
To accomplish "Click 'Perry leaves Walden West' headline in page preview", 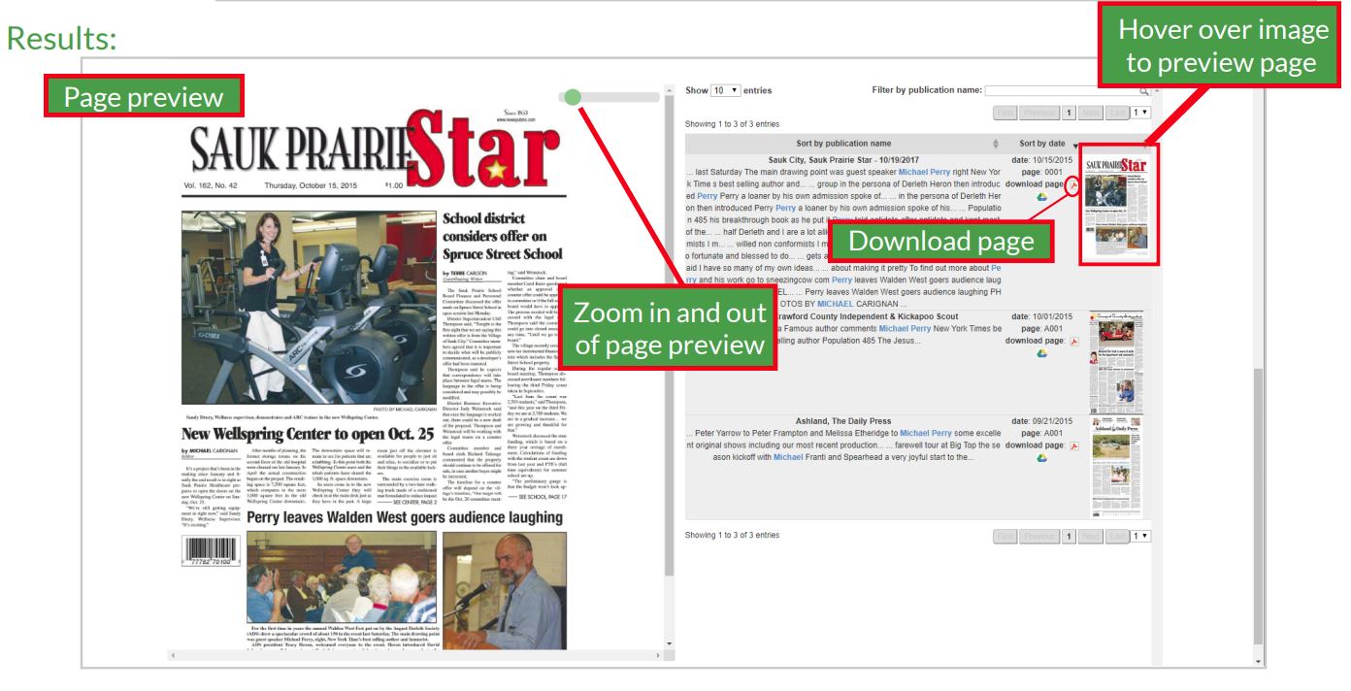I will coord(406,517).
